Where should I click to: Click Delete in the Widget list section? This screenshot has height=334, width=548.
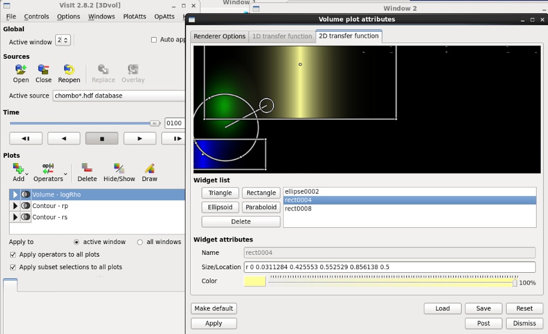(241, 222)
